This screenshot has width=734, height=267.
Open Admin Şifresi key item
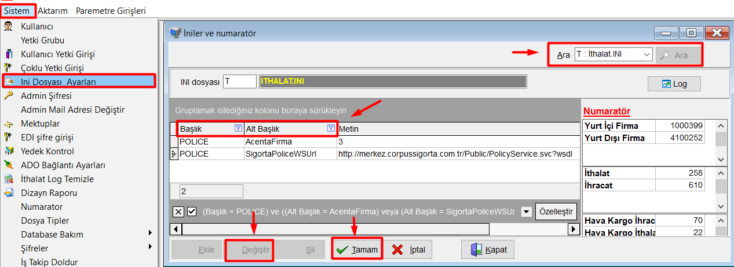click(46, 96)
